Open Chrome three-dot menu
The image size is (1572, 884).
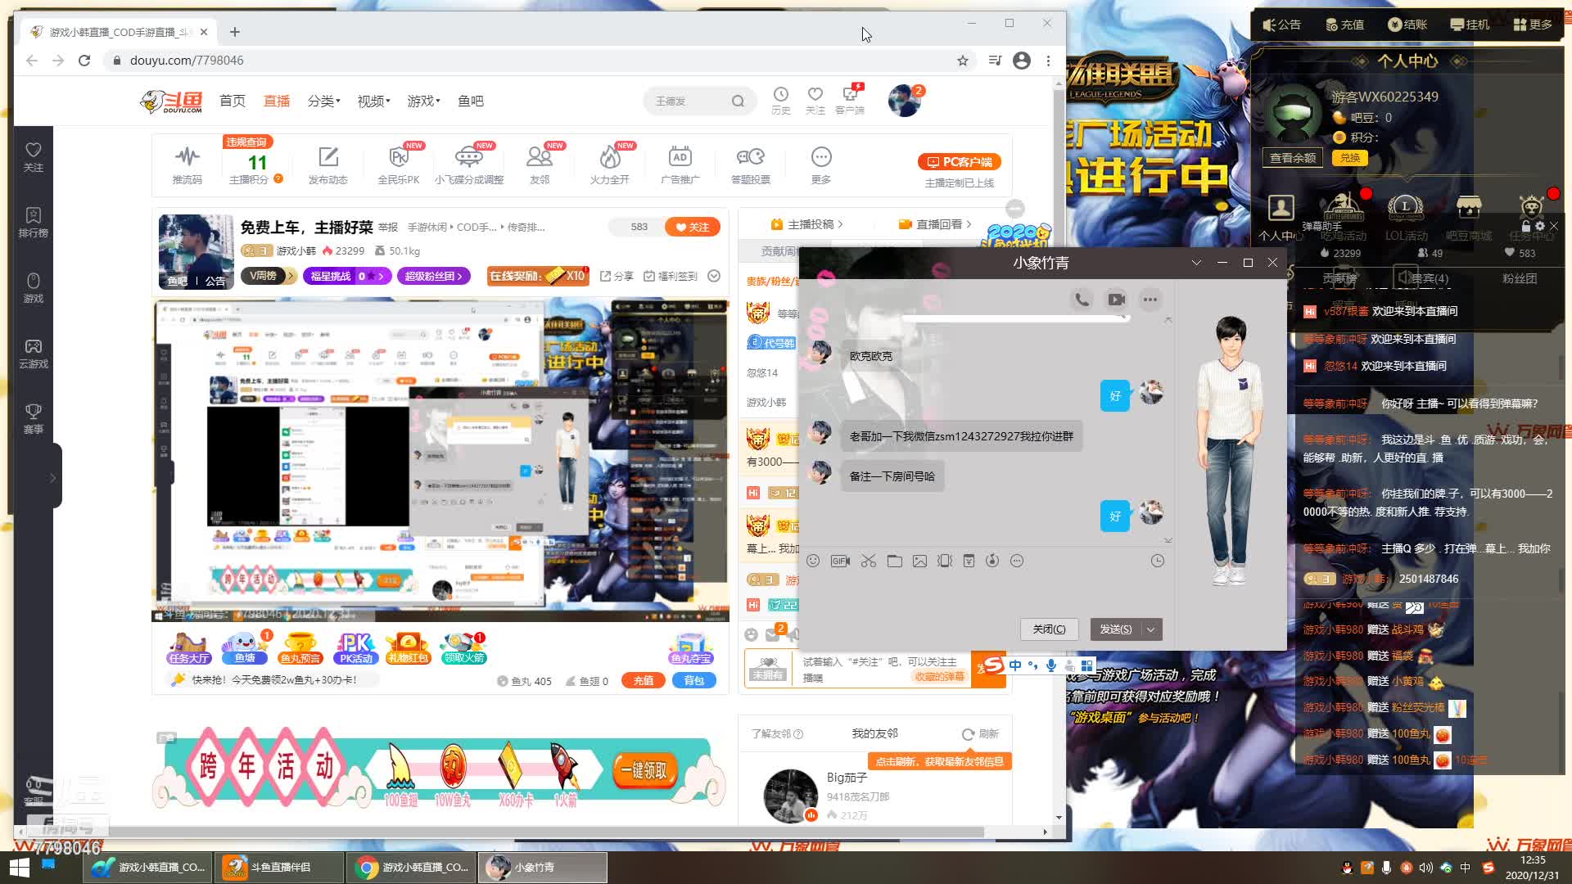point(1048,61)
